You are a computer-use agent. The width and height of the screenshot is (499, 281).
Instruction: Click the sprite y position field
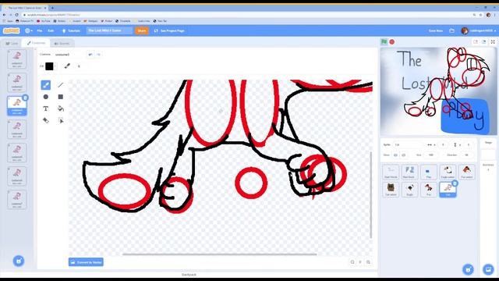coord(468,144)
